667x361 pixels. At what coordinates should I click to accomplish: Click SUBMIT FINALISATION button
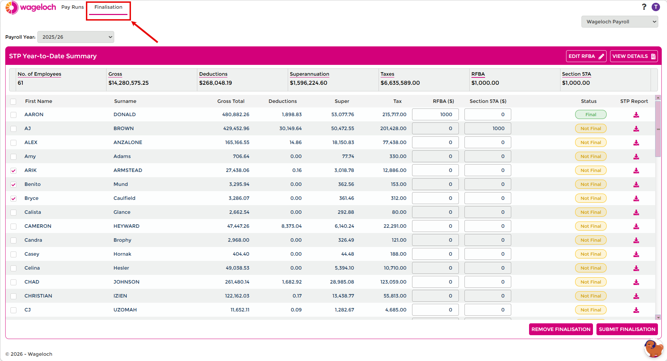[x=627, y=329]
